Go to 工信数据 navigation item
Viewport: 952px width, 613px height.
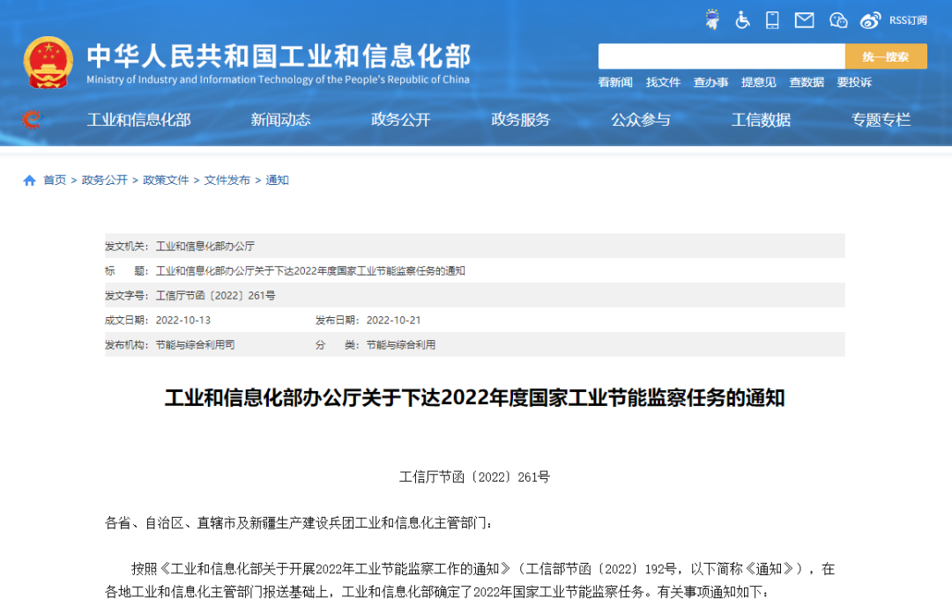[x=761, y=120]
